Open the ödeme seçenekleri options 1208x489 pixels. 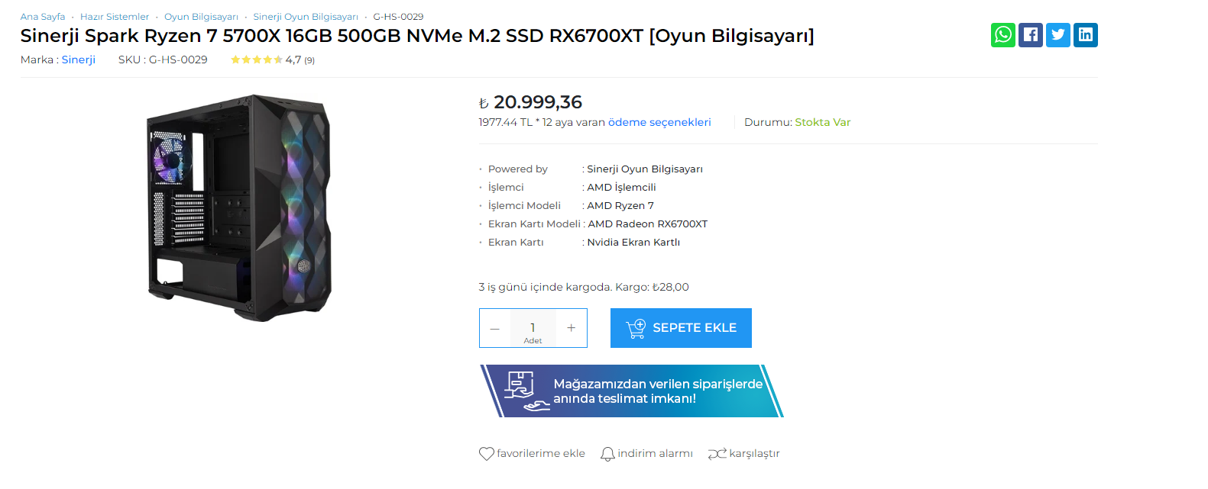click(659, 121)
